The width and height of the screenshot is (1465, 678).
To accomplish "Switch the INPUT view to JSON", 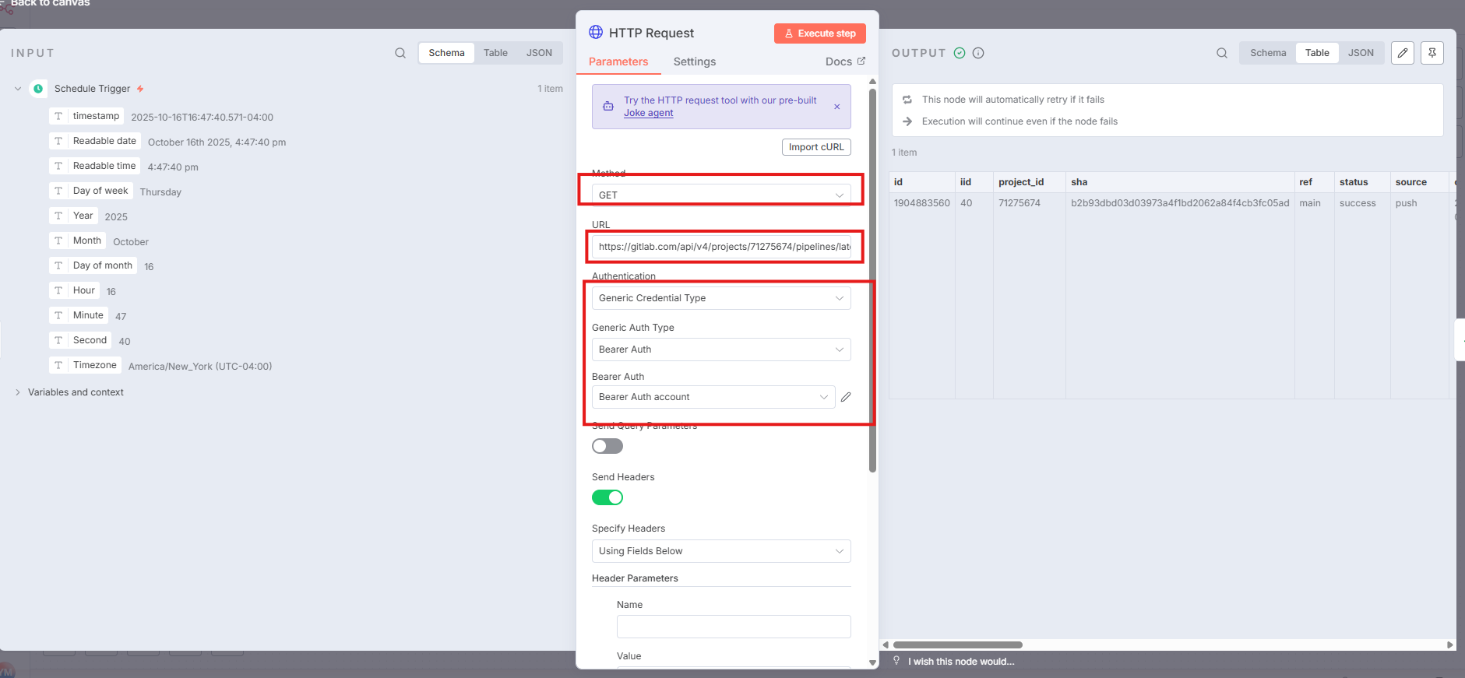I will (x=538, y=53).
